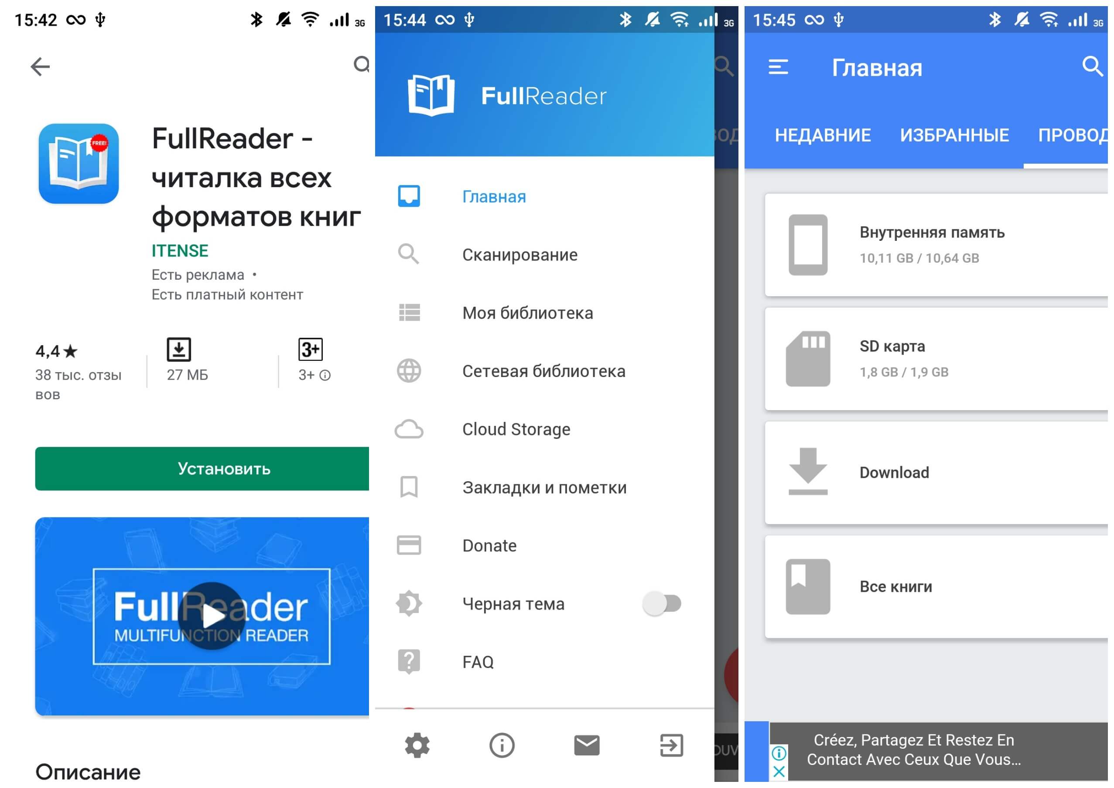This screenshot has width=1114, height=788.
Task: Close the ad banner with X
Action: 779,771
